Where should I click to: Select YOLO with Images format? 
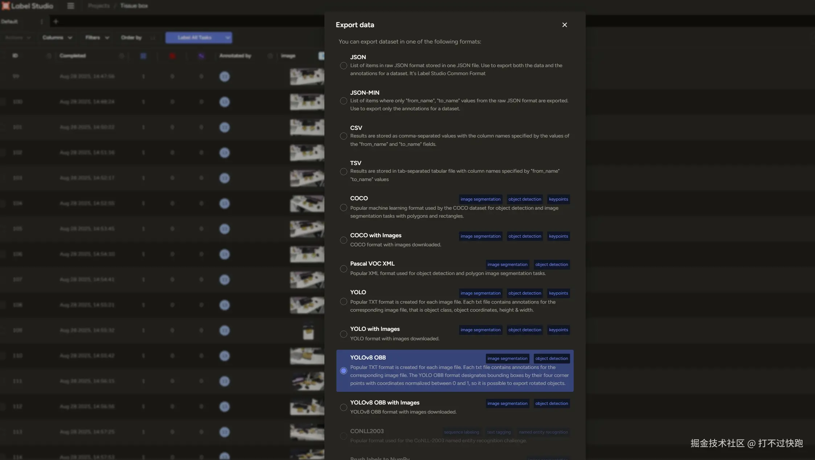pyautogui.click(x=343, y=334)
